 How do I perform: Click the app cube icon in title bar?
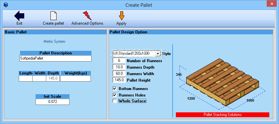pyautogui.click(x=5, y=5)
